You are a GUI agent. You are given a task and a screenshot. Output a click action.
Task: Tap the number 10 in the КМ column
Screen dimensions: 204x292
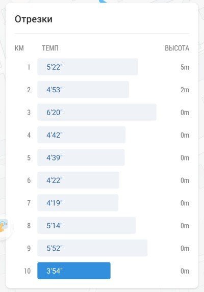click(x=27, y=271)
